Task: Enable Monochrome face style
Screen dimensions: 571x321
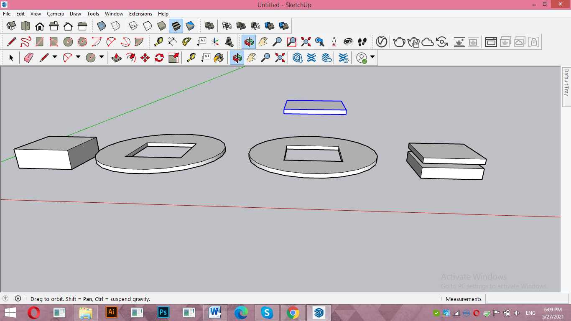Action: [190, 26]
